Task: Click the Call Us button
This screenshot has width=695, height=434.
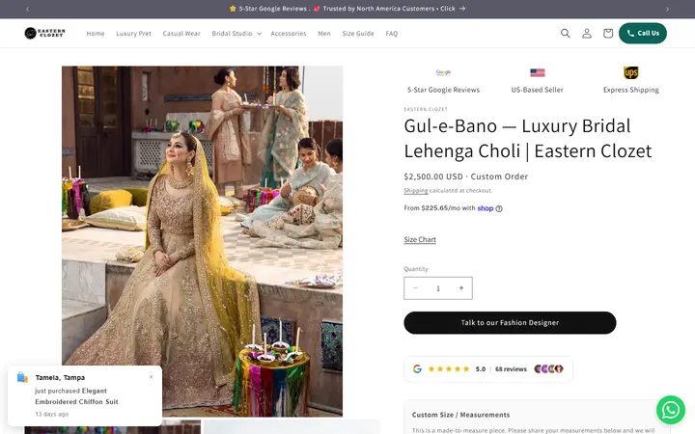Action: tap(643, 33)
